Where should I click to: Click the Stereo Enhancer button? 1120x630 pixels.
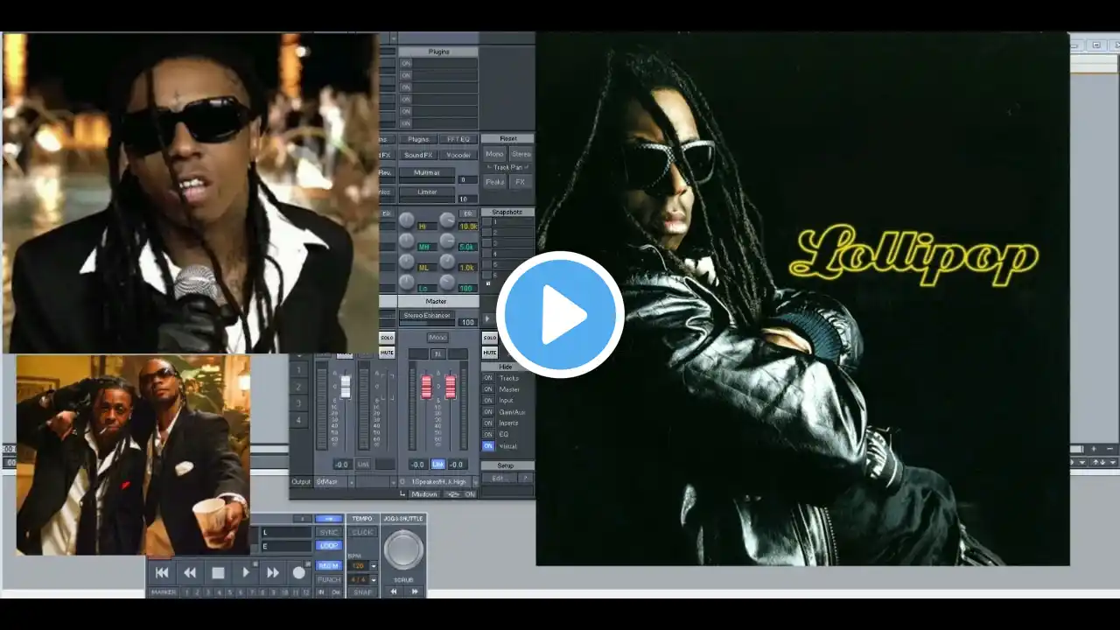coord(426,315)
